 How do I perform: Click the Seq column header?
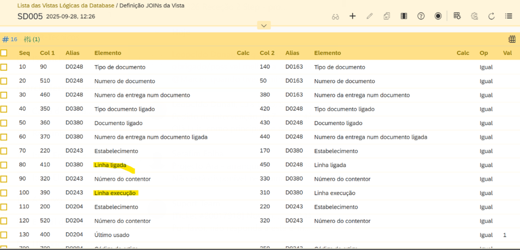[x=24, y=53]
